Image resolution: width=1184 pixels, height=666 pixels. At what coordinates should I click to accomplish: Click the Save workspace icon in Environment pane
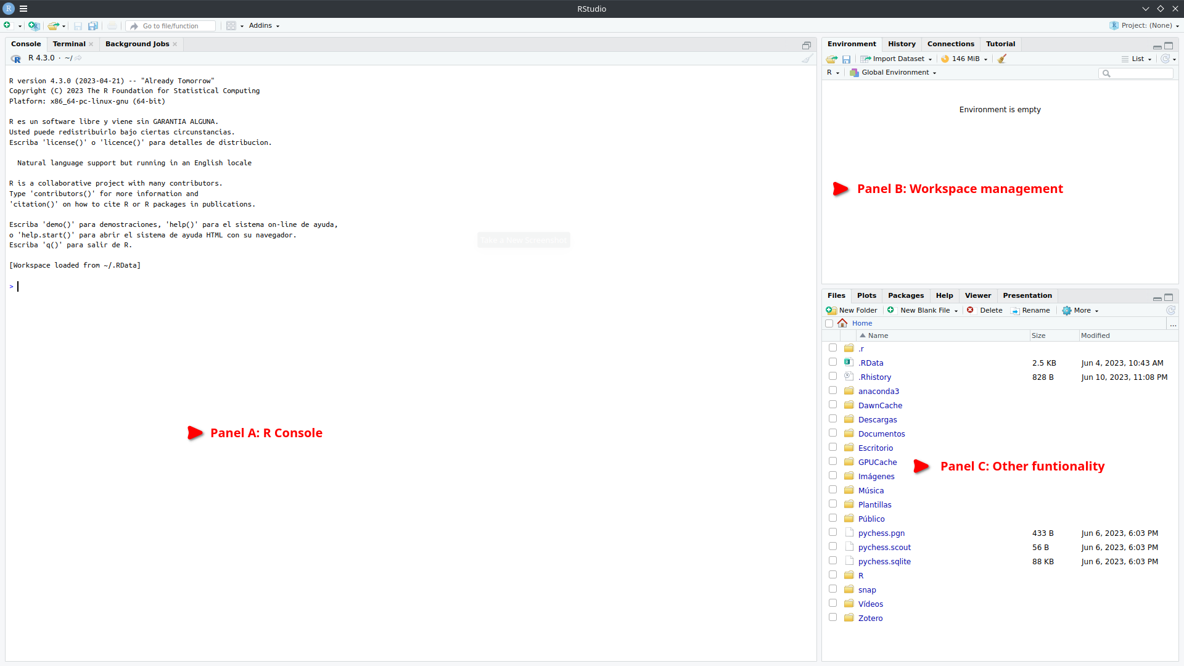(x=847, y=59)
